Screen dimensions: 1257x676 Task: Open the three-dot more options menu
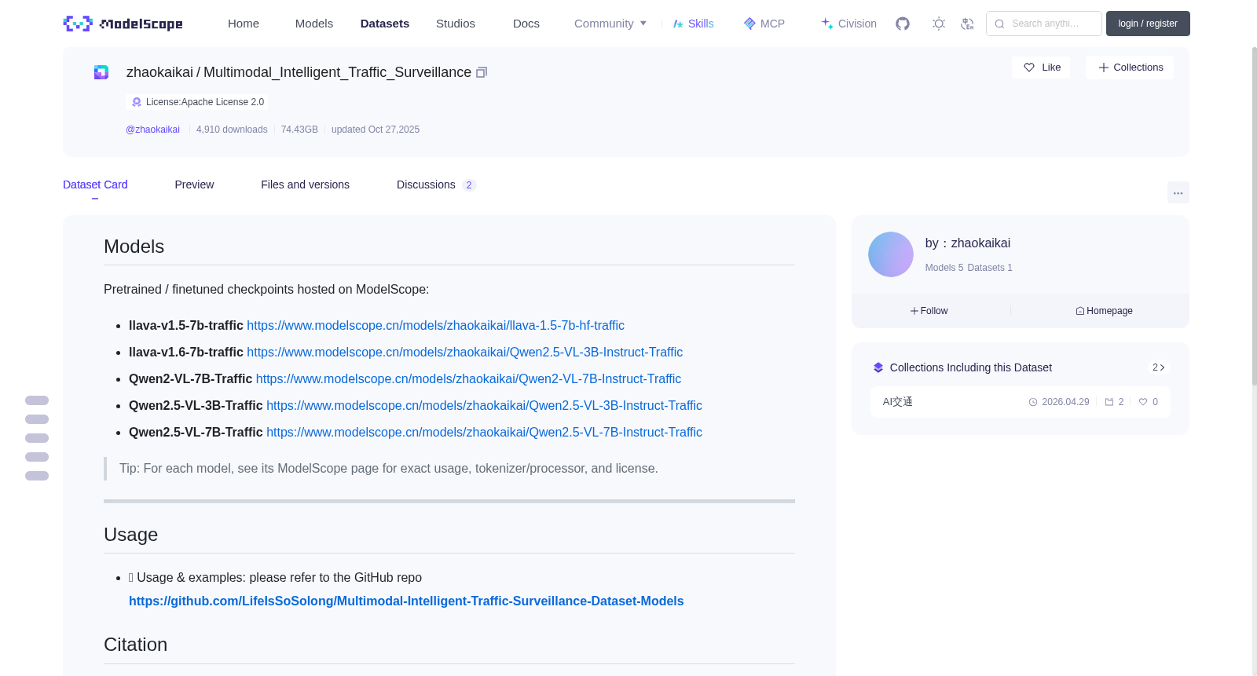[1178, 192]
